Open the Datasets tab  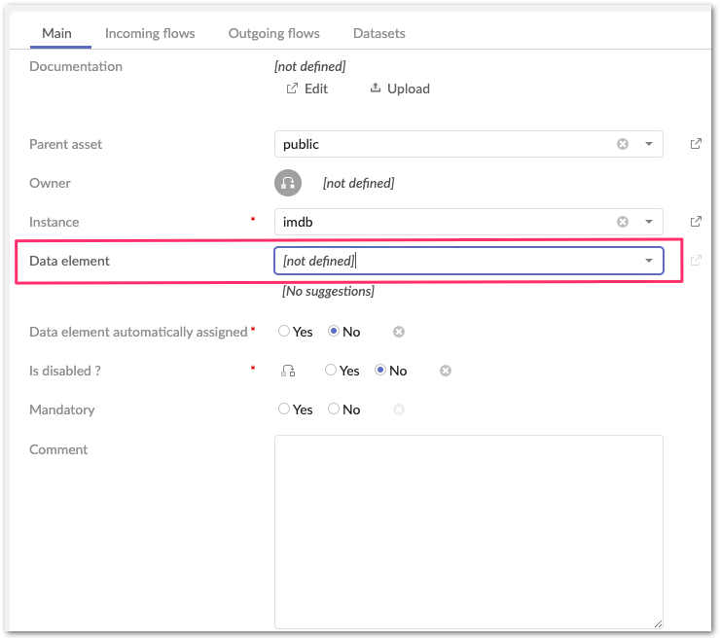tap(378, 33)
